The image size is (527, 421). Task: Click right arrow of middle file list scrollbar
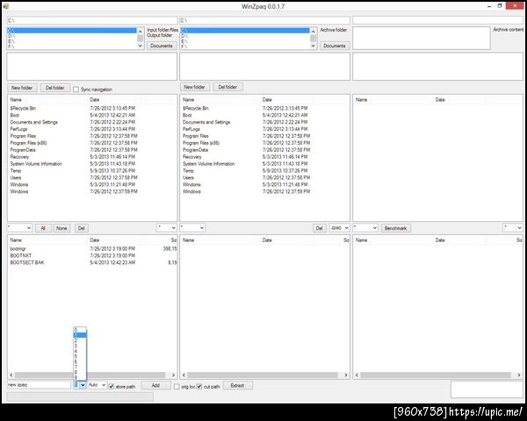pyautogui.click(x=346, y=375)
